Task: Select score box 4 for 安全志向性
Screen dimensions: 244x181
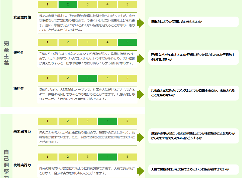Action: (x=107, y=4)
